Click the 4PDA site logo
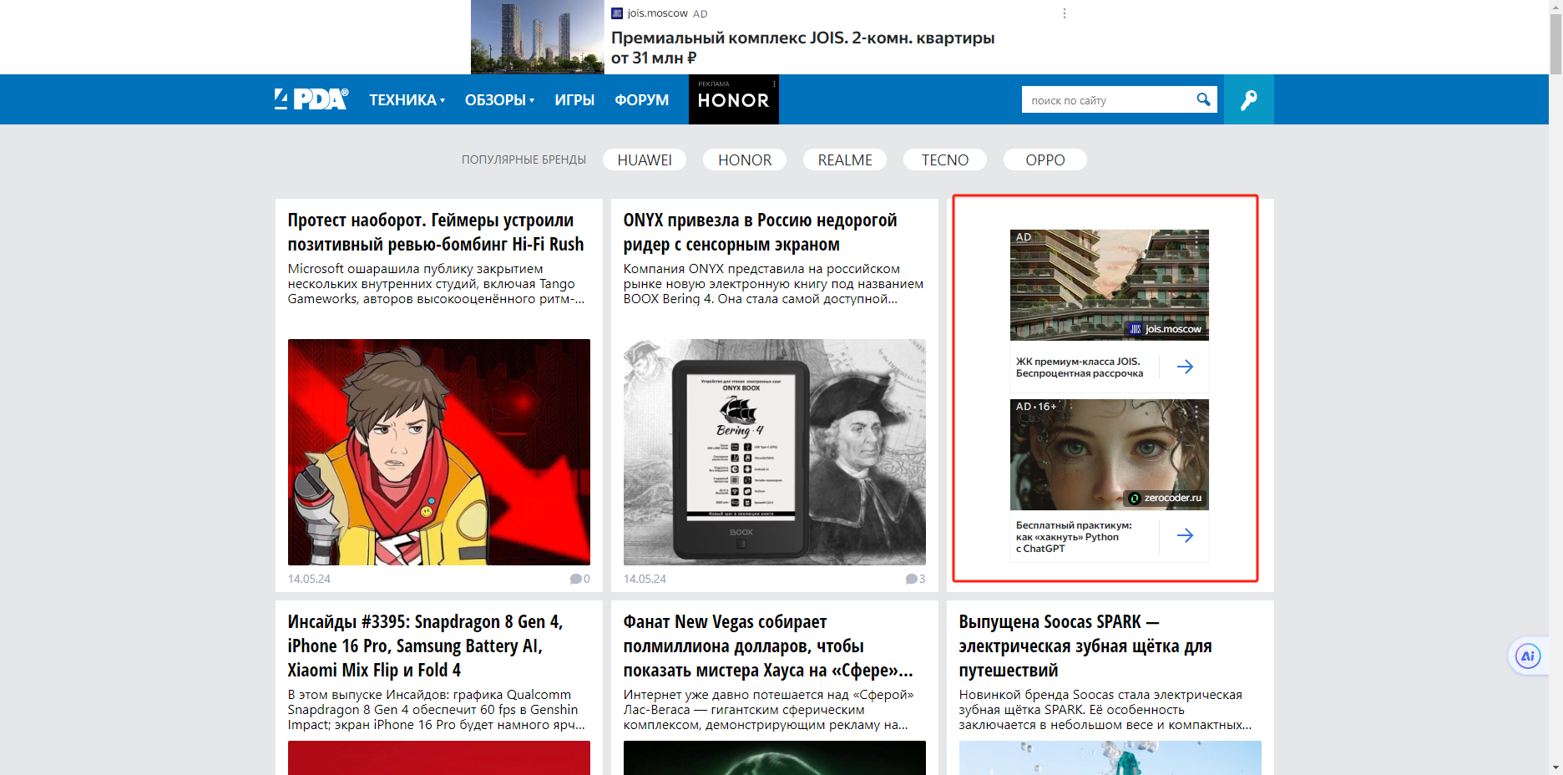 [x=311, y=99]
